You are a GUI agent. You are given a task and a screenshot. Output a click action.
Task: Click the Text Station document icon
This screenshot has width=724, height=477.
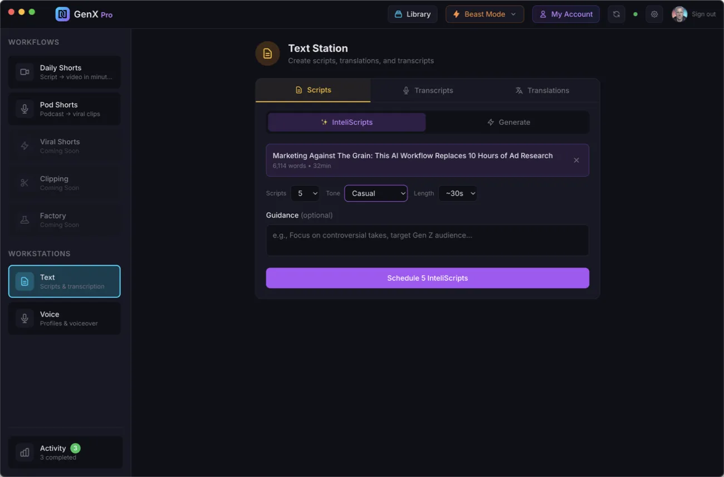tap(267, 54)
